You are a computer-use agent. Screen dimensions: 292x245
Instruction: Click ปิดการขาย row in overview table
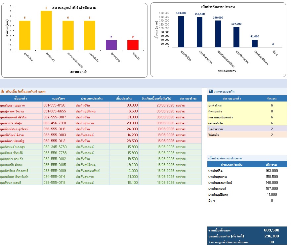(x=247, y=129)
